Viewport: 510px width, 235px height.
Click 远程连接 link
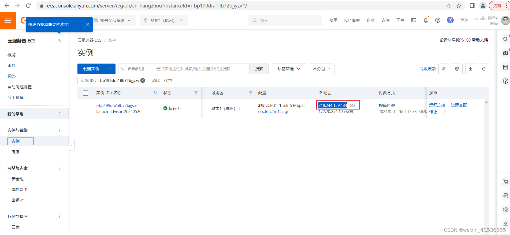click(437, 105)
